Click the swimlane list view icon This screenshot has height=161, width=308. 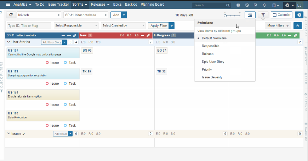pos(250,15)
